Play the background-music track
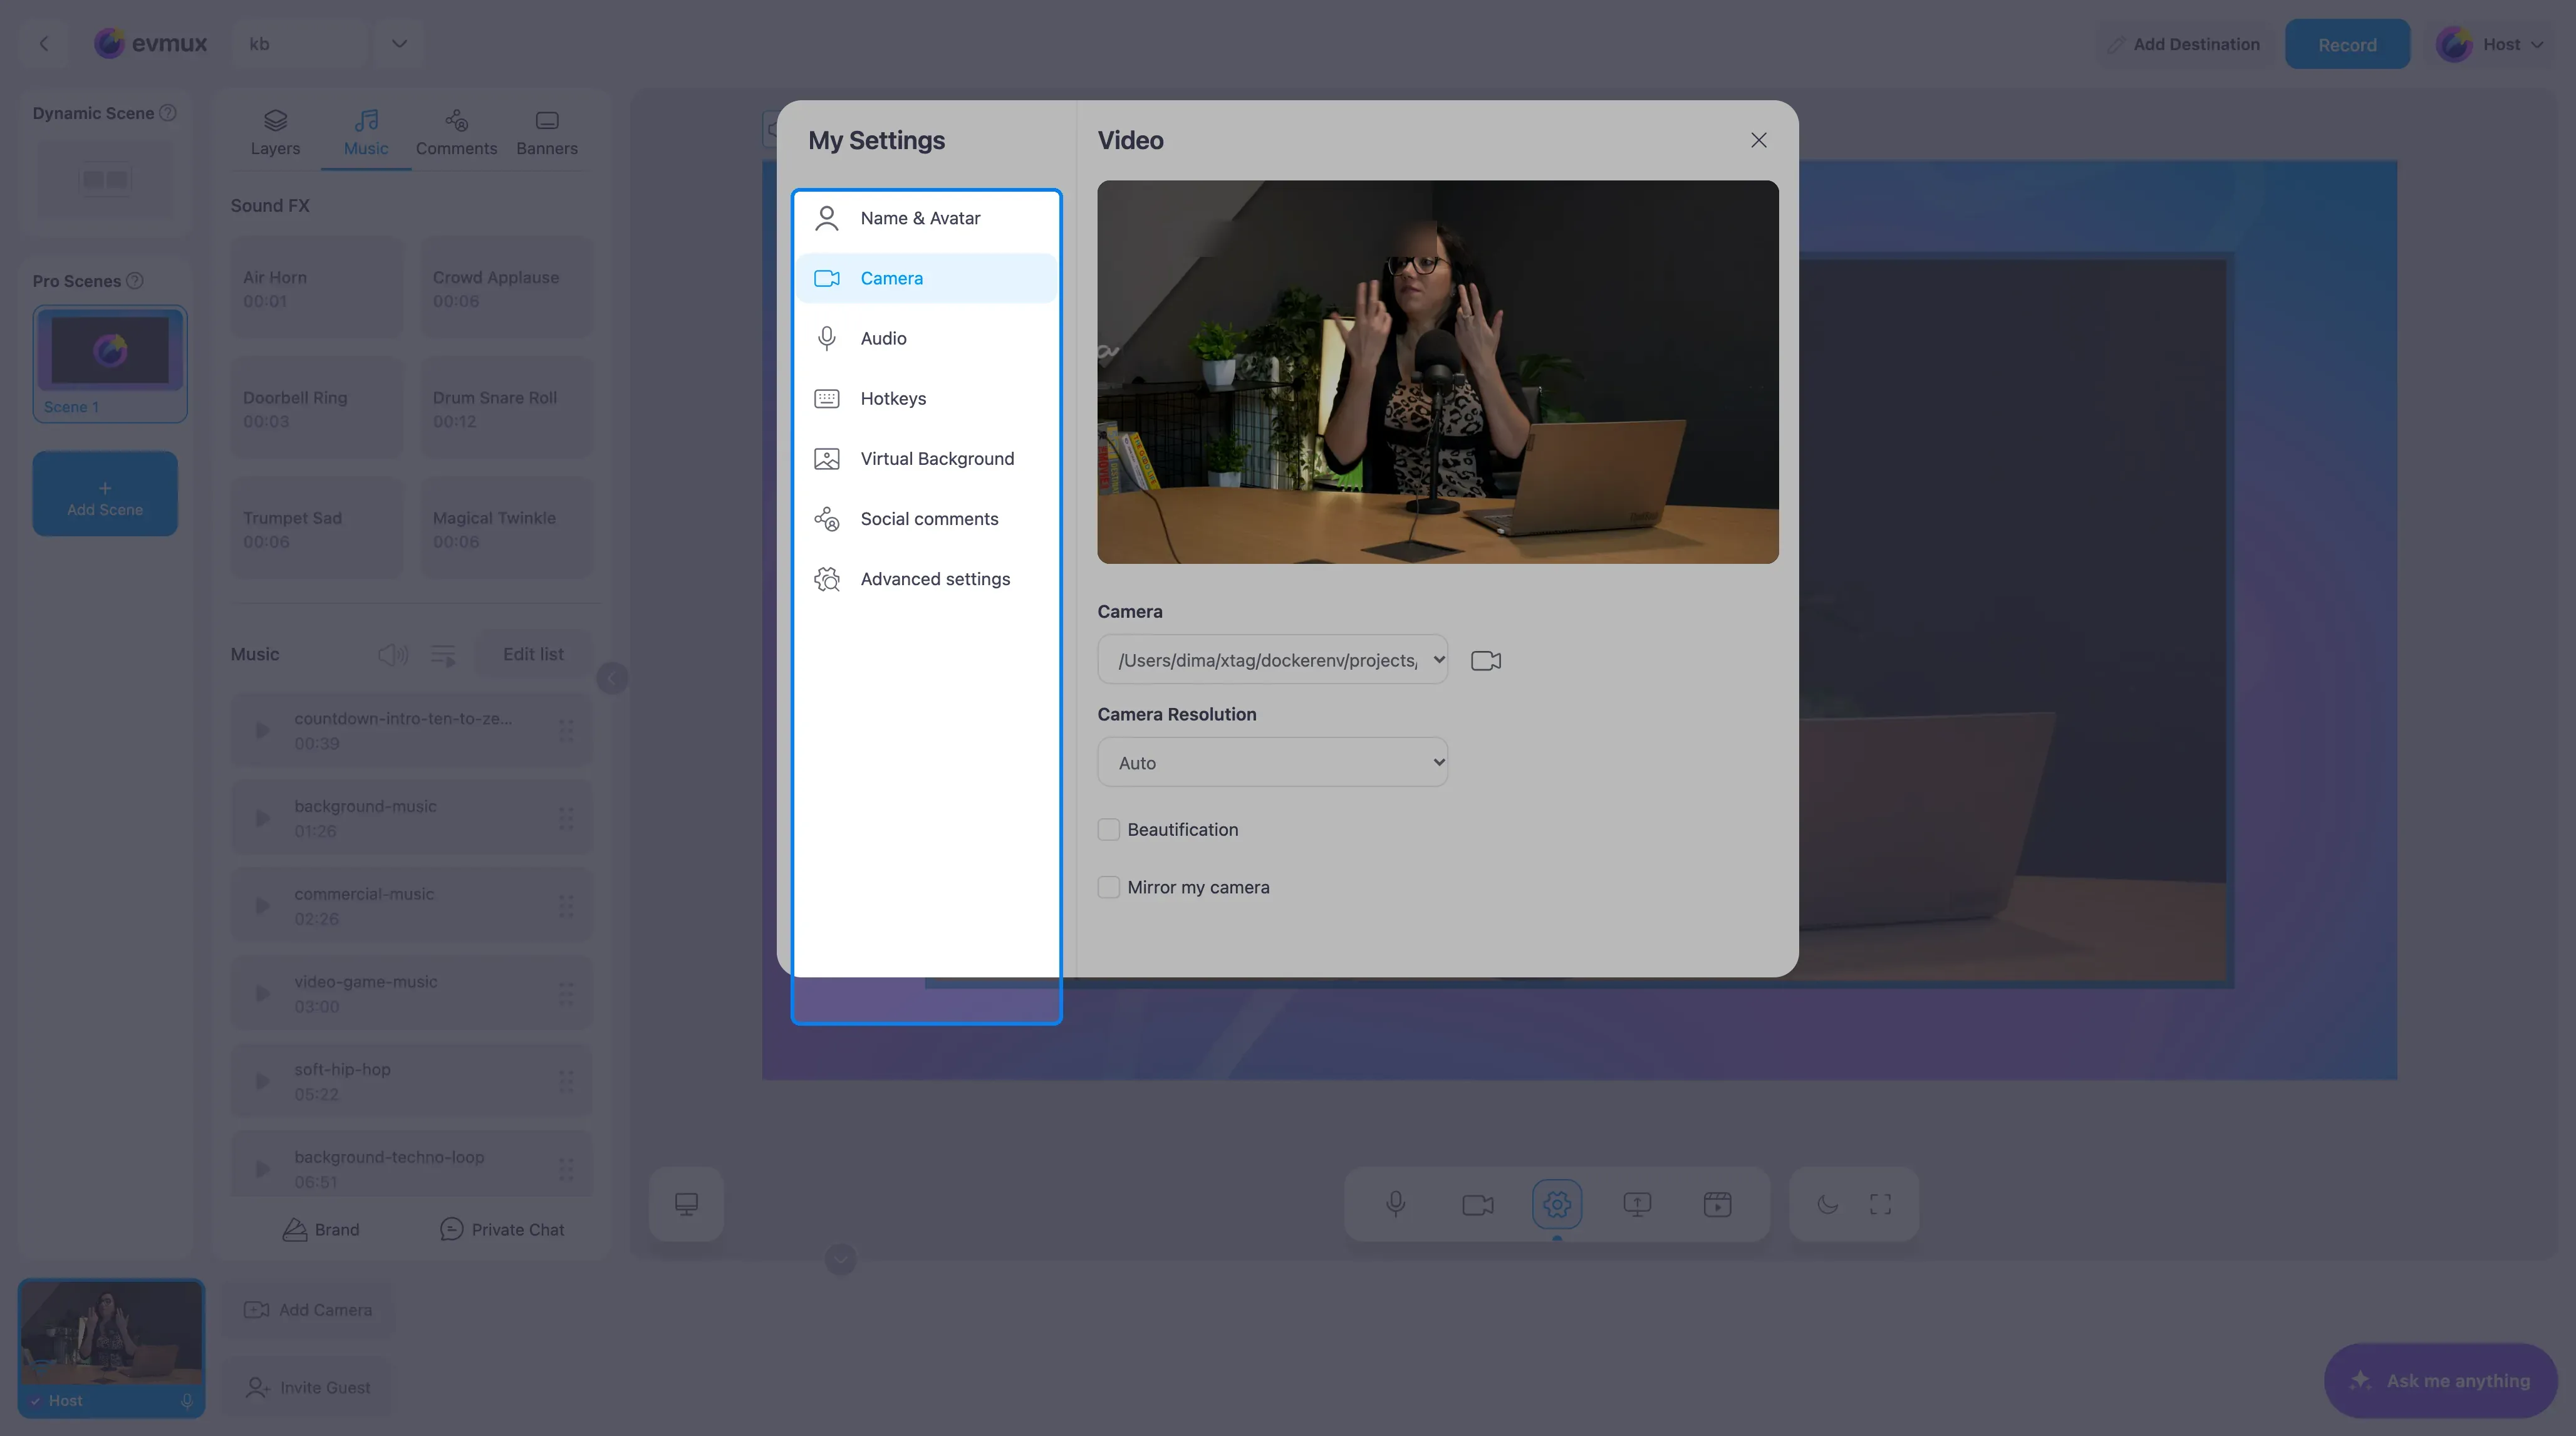The width and height of the screenshot is (2576, 1436). 262,818
